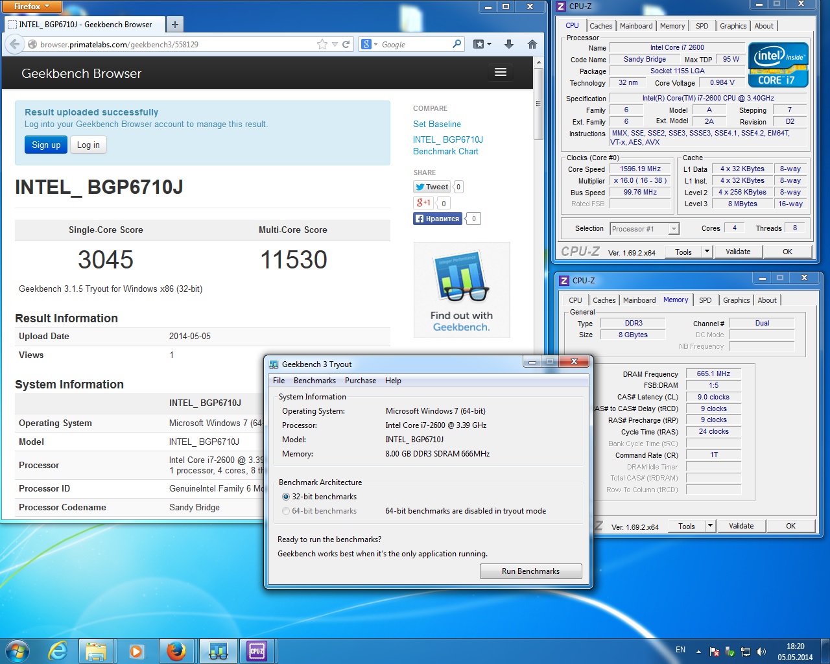The image size is (830, 664).
Task: Open the Firefox application menu button
Action: (31, 6)
